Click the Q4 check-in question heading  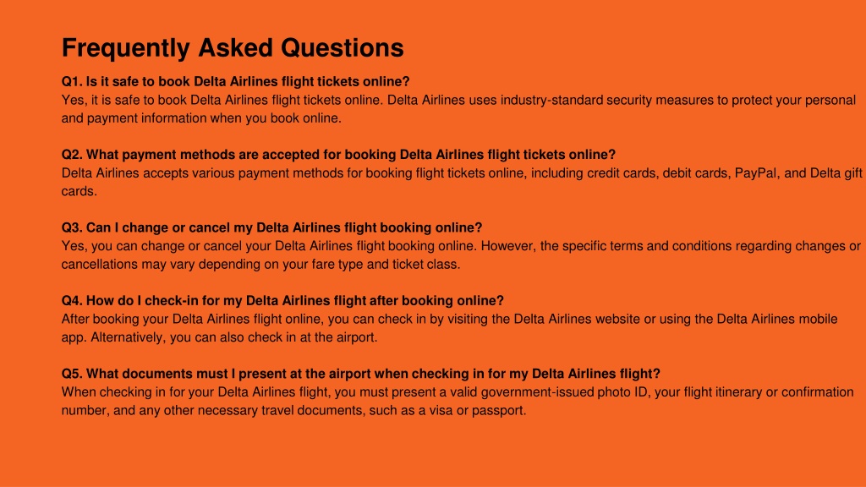282,301
